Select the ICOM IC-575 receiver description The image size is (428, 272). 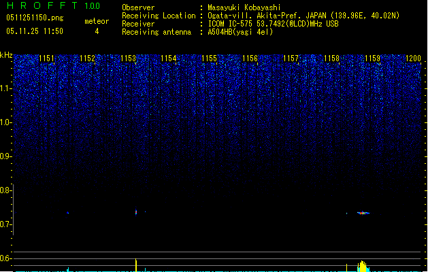pyautogui.click(x=273, y=24)
